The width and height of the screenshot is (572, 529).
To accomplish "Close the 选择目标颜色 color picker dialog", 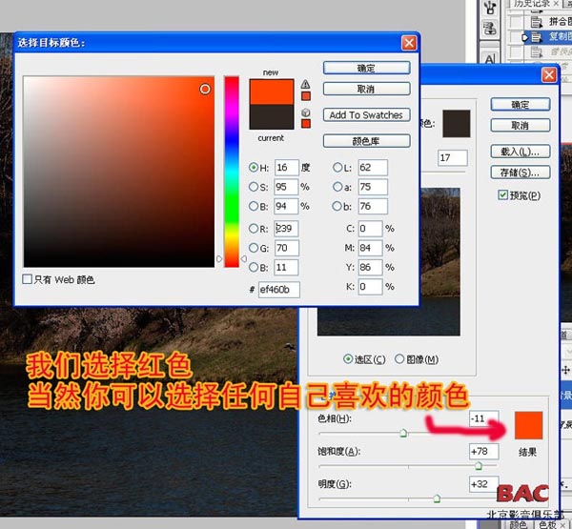I will coord(409,43).
